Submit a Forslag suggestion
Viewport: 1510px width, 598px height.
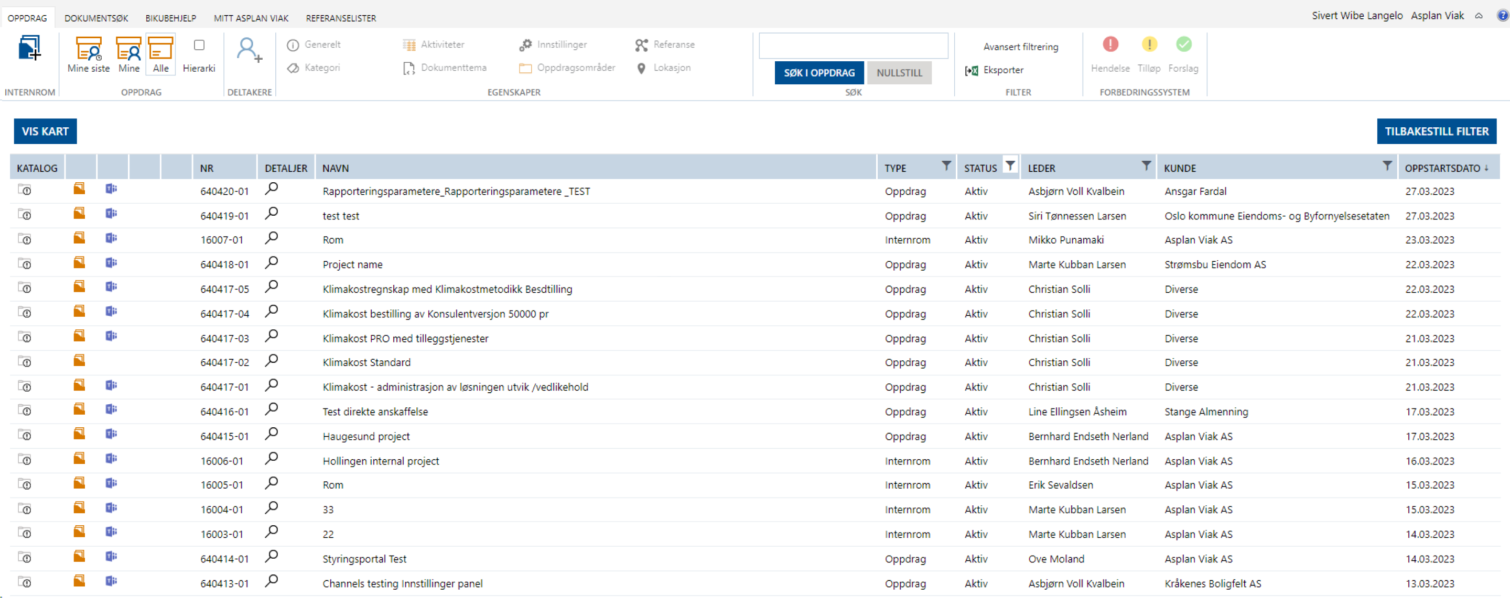pyautogui.click(x=1183, y=54)
